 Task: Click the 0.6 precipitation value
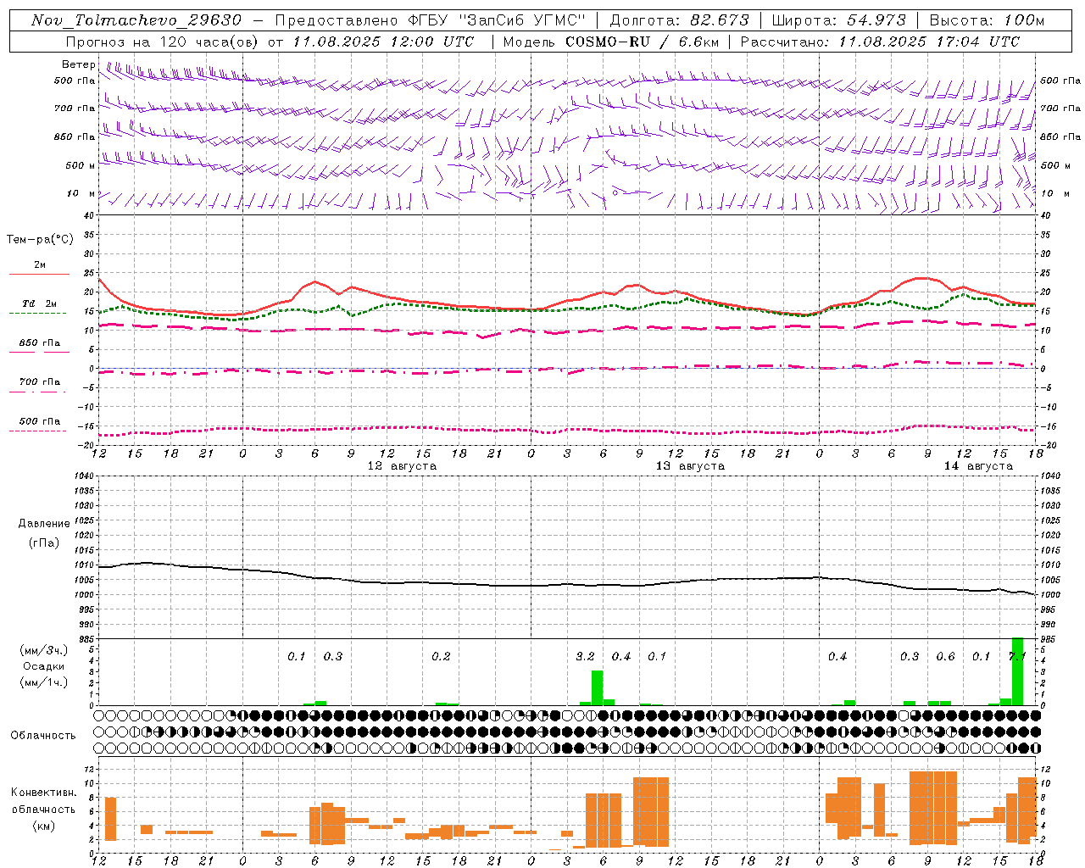click(945, 656)
